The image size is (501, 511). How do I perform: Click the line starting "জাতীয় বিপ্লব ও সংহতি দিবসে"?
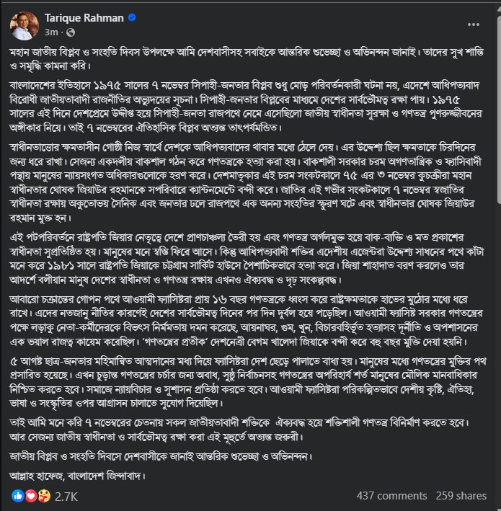tap(209, 456)
